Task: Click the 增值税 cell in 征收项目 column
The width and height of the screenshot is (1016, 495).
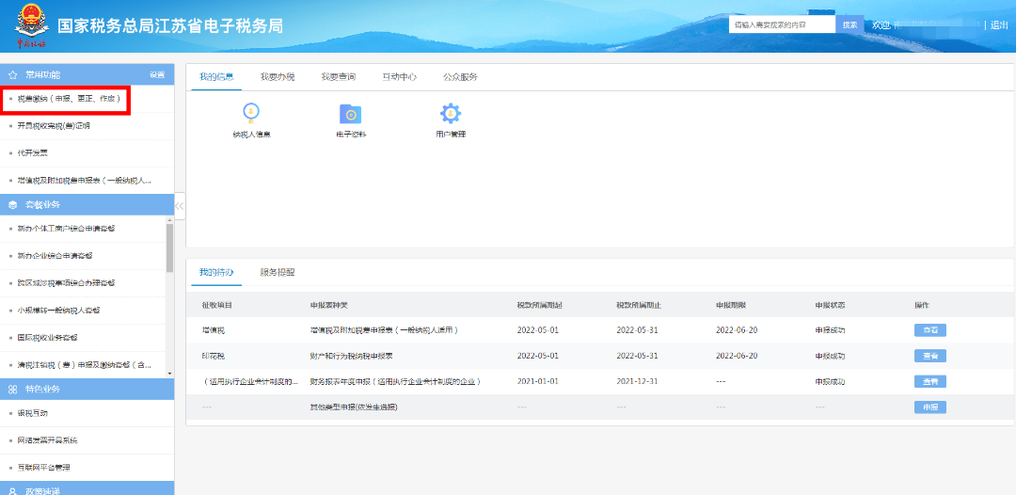Action: pos(214,329)
